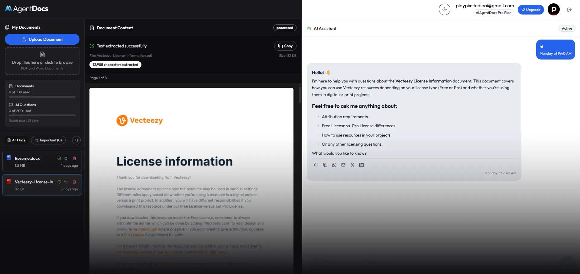Click the Vecteezy logo in the document
Viewport: 580px width, 274px height.
(x=140, y=121)
